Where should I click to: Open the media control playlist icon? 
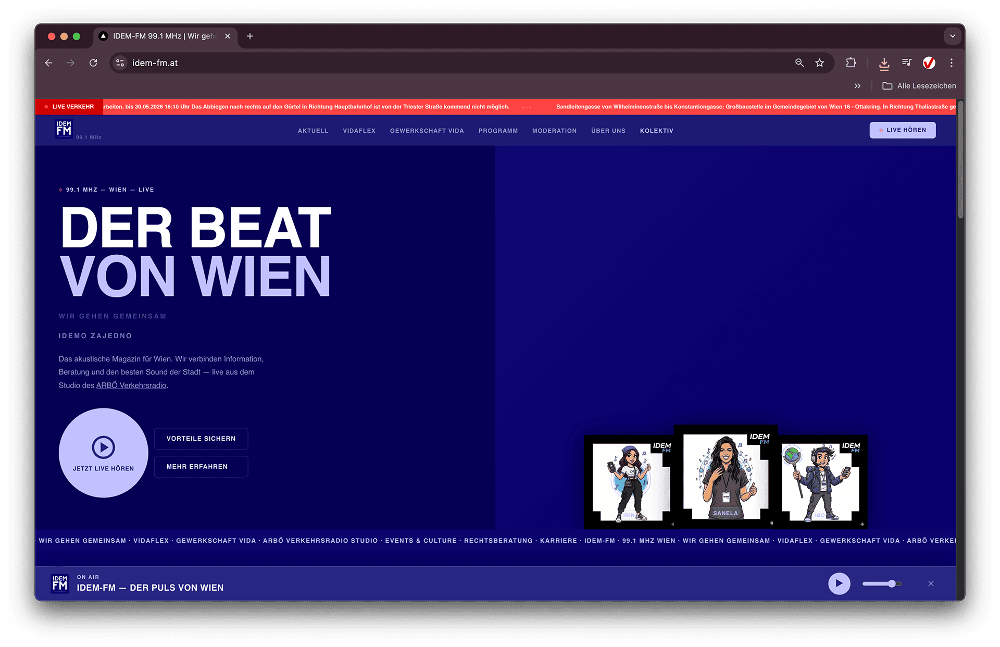point(907,63)
